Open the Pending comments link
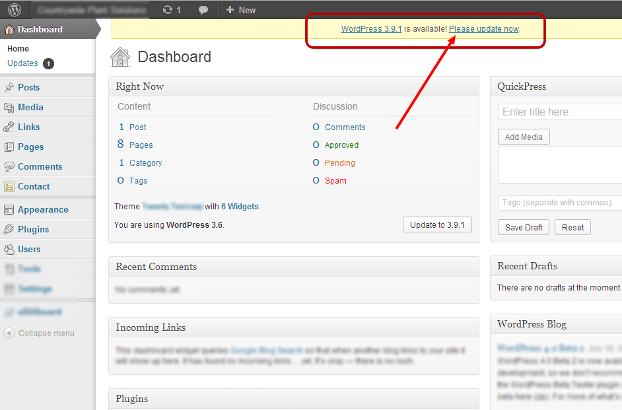The image size is (622, 410). pos(339,162)
